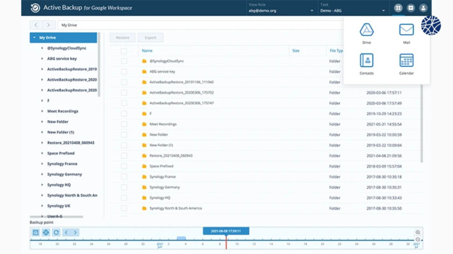Expand the Meet Recordings tree node

tap(42, 111)
